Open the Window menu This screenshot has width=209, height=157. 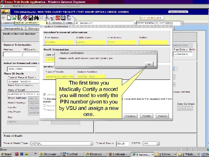(x=57, y=23)
